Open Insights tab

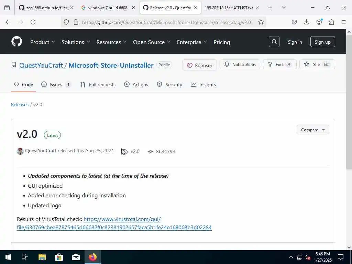click(x=203, y=85)
